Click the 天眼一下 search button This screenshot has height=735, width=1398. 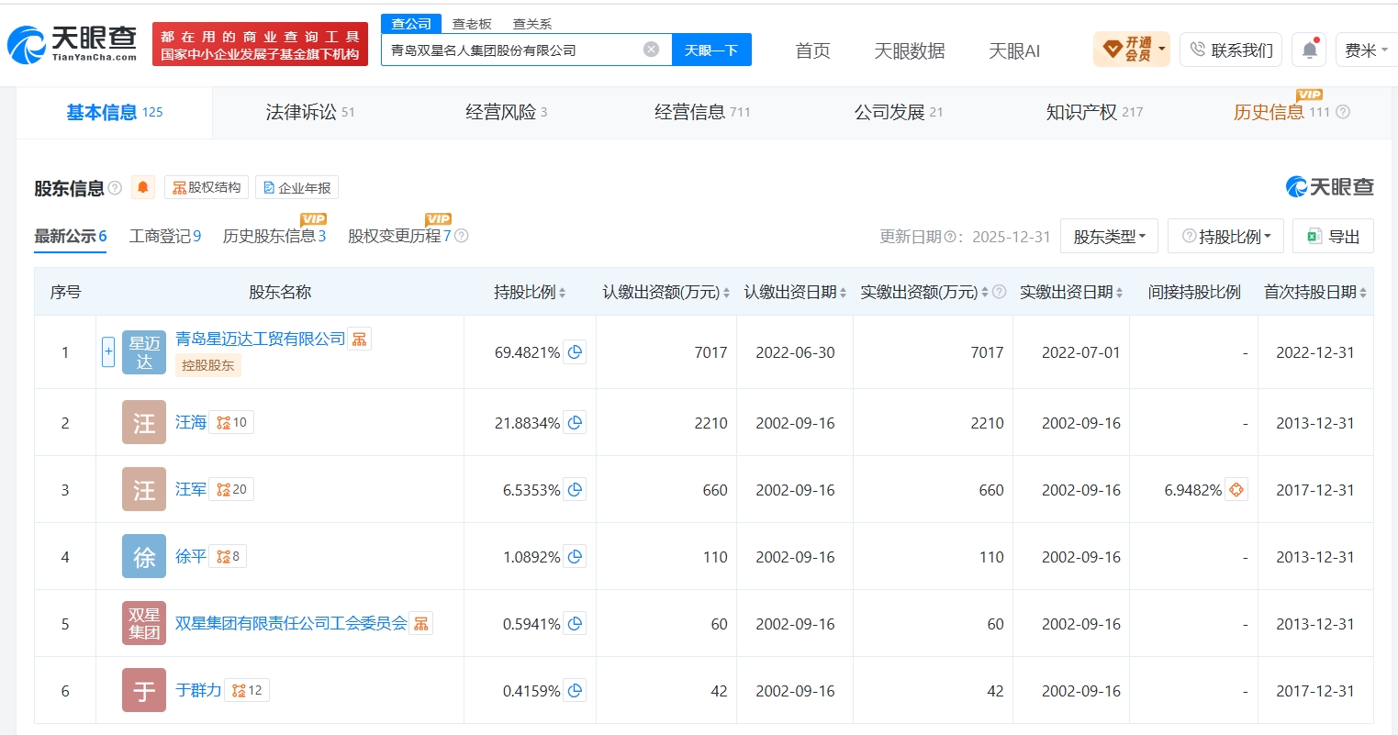[x=711, y=50]
